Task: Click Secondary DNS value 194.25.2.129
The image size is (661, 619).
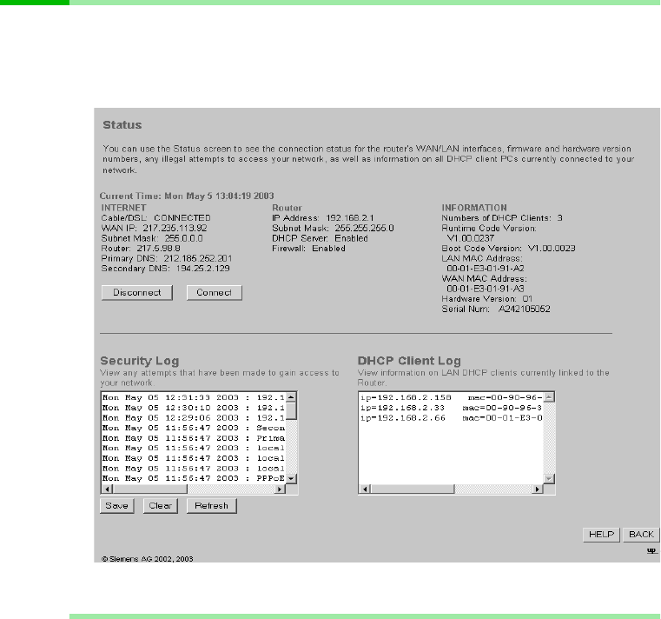Action: point(202,269)
